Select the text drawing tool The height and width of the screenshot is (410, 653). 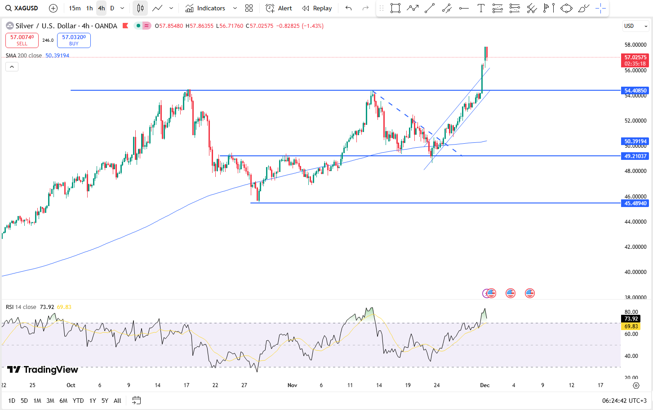tap(481, 8)
